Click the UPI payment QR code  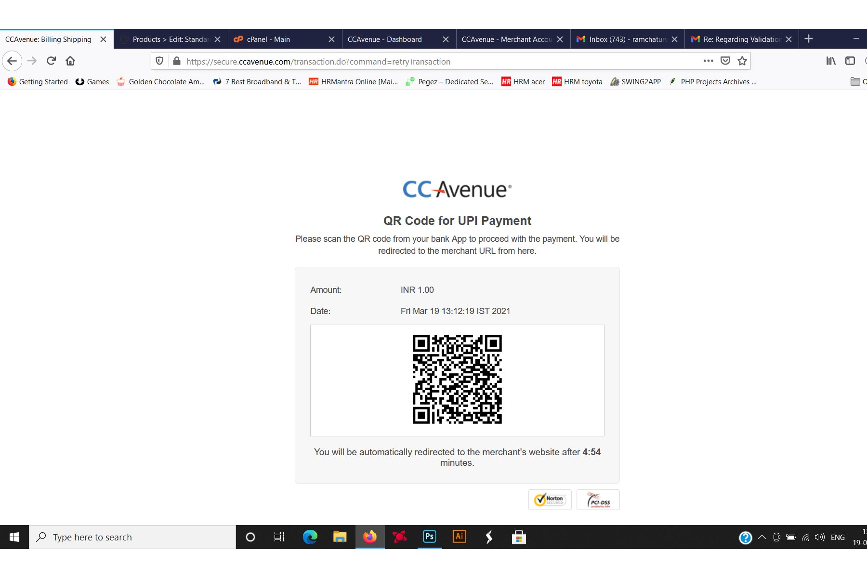click(457, 380)
